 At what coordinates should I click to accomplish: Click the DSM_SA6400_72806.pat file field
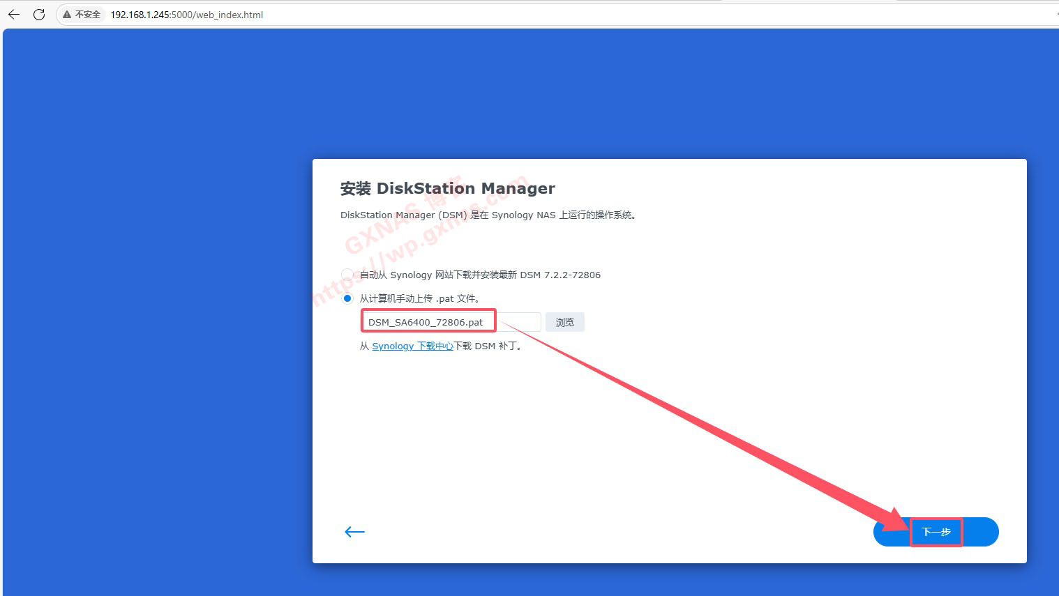click(x=427, y=322)
